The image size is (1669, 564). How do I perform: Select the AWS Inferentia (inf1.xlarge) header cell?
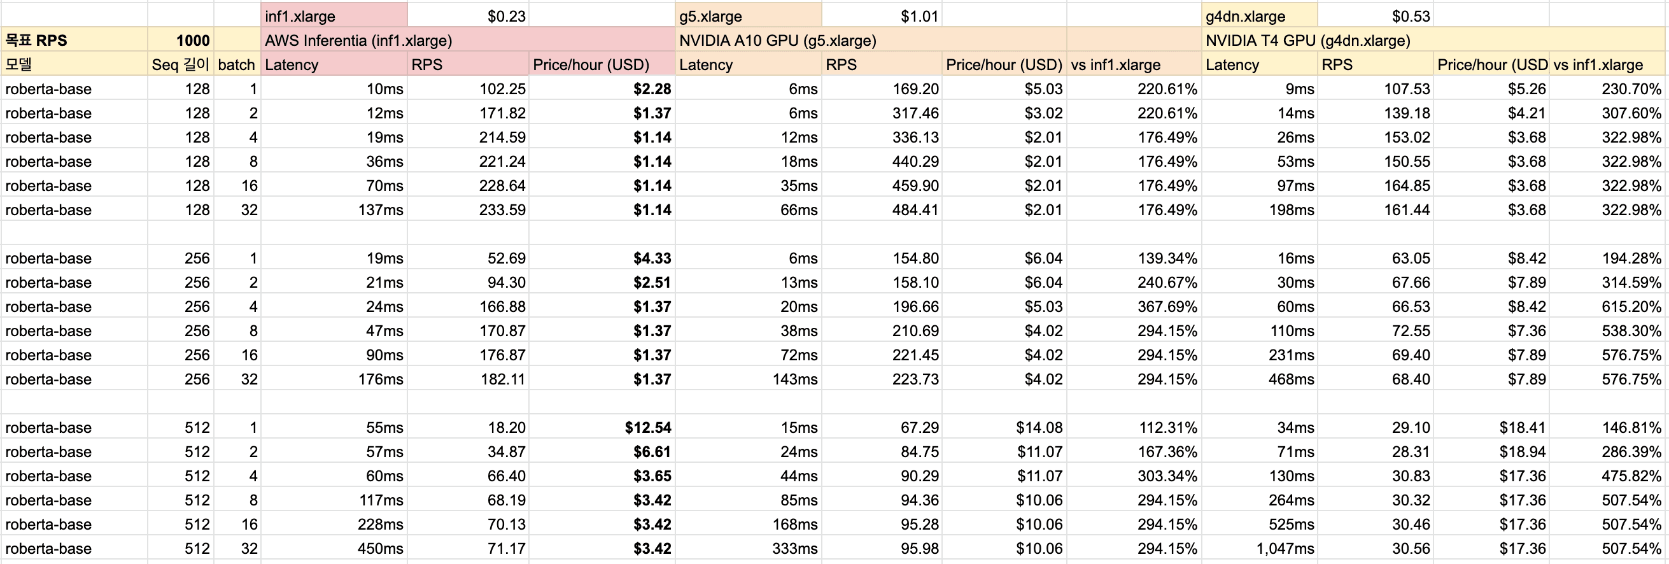[x=358, y=40]
